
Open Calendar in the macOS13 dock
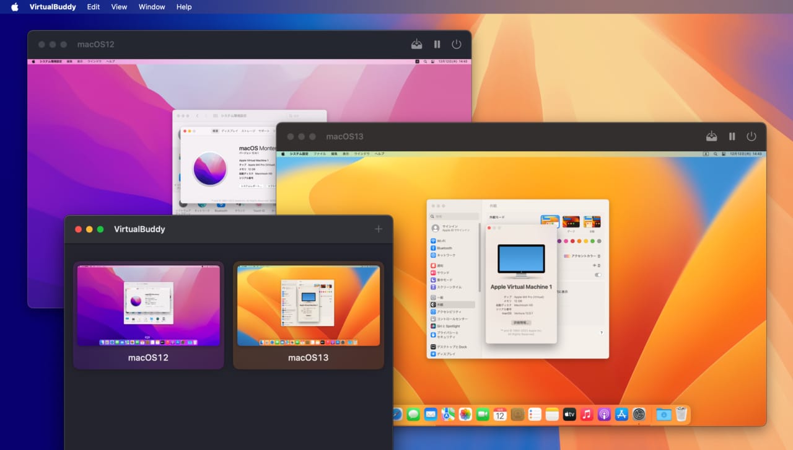pos(500,414)
